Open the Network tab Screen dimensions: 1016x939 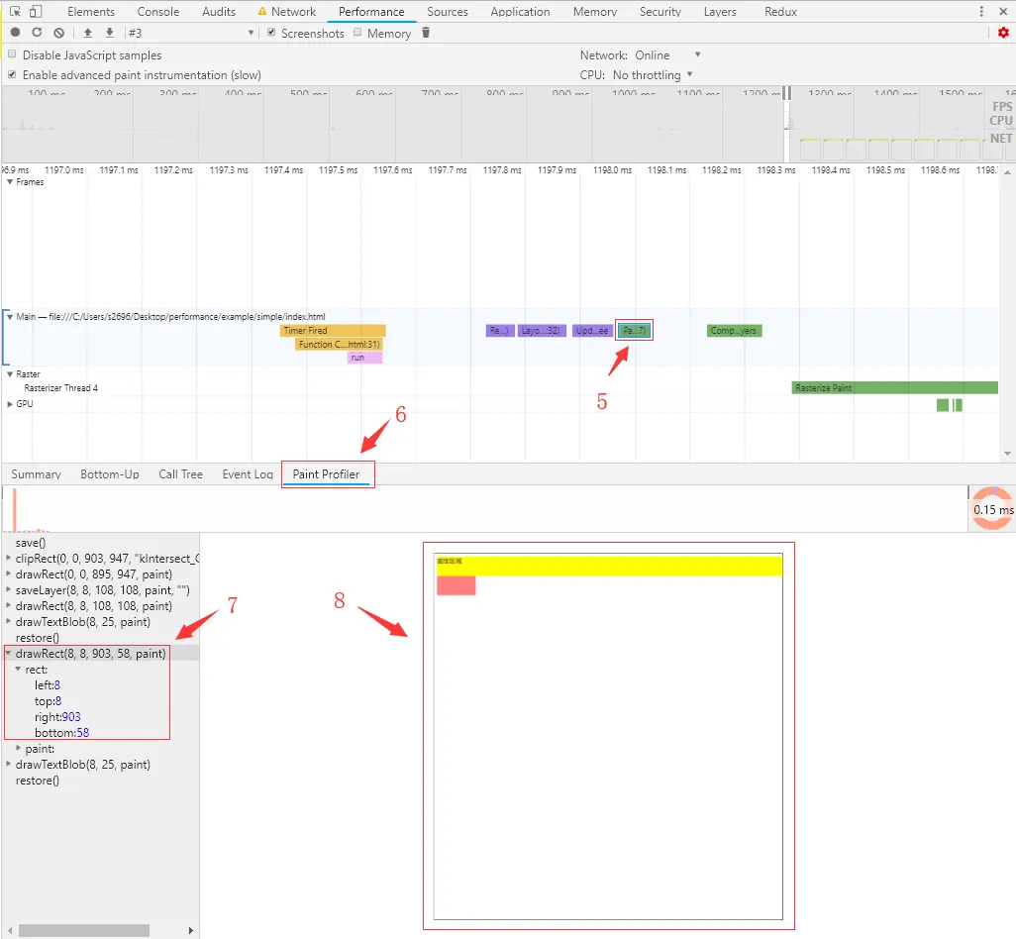287,12
